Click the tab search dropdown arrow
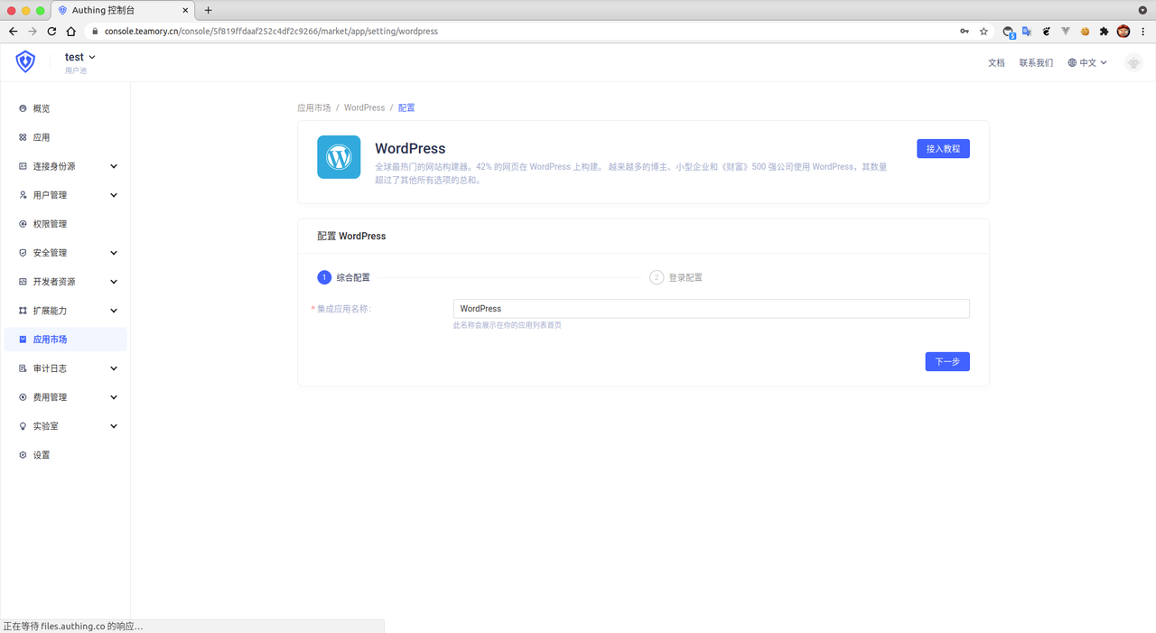The height and width of the screenshot is (633, 1156). (x=1143, y=9)
